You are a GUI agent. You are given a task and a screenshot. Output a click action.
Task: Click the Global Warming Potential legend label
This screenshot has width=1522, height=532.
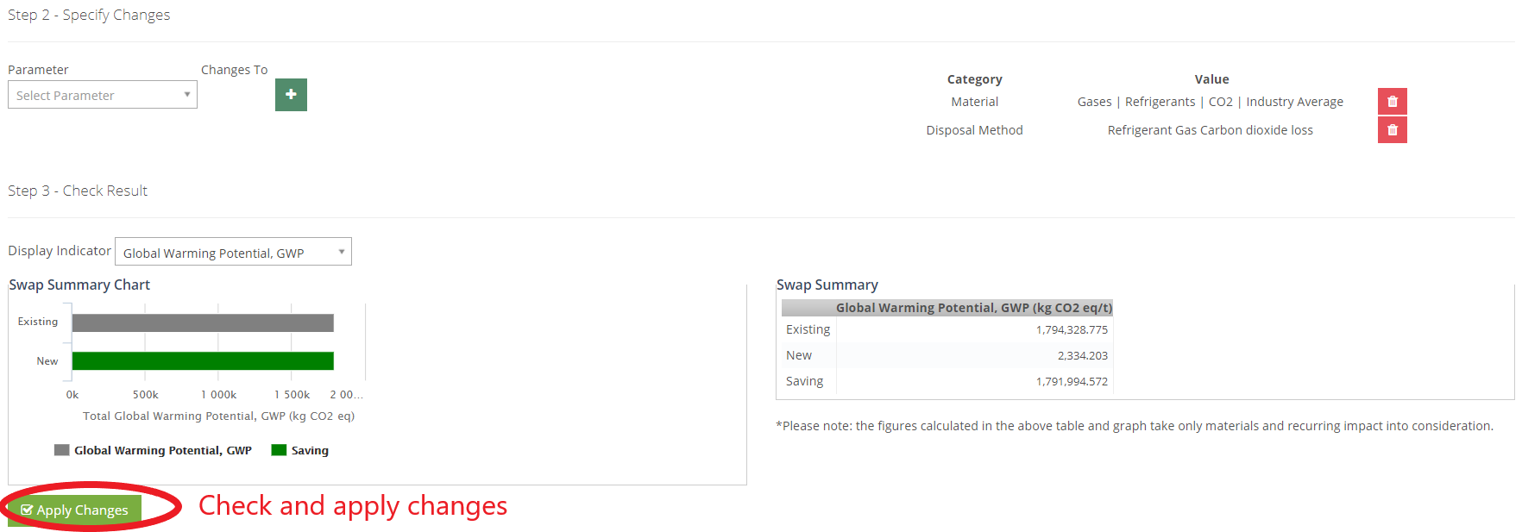click(163, 450)
